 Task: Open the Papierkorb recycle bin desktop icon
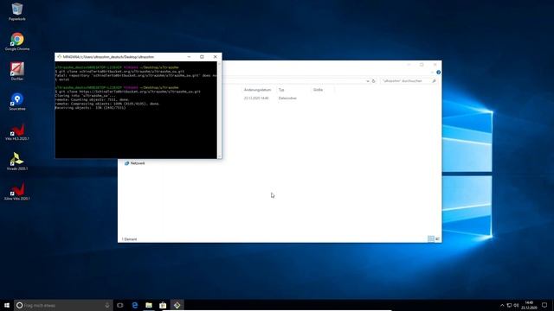[17, 11]
